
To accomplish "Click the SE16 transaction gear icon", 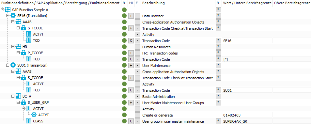I will pos(13,16).
